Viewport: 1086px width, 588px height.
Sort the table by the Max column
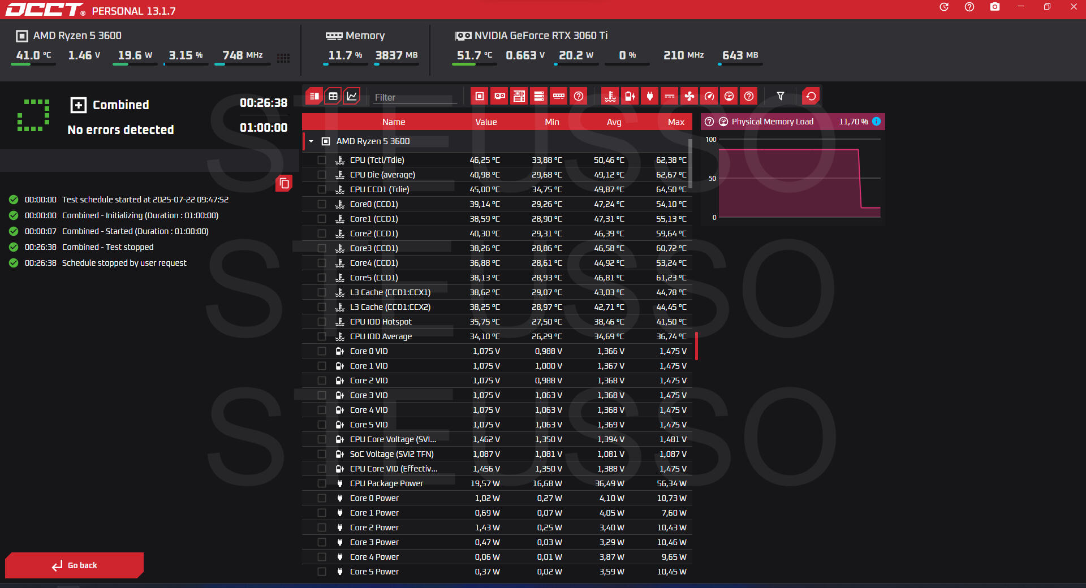675,122
